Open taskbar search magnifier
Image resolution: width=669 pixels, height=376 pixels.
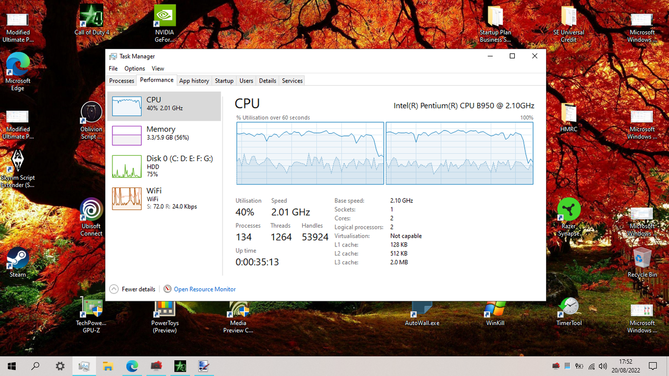[x=36, y=366]
